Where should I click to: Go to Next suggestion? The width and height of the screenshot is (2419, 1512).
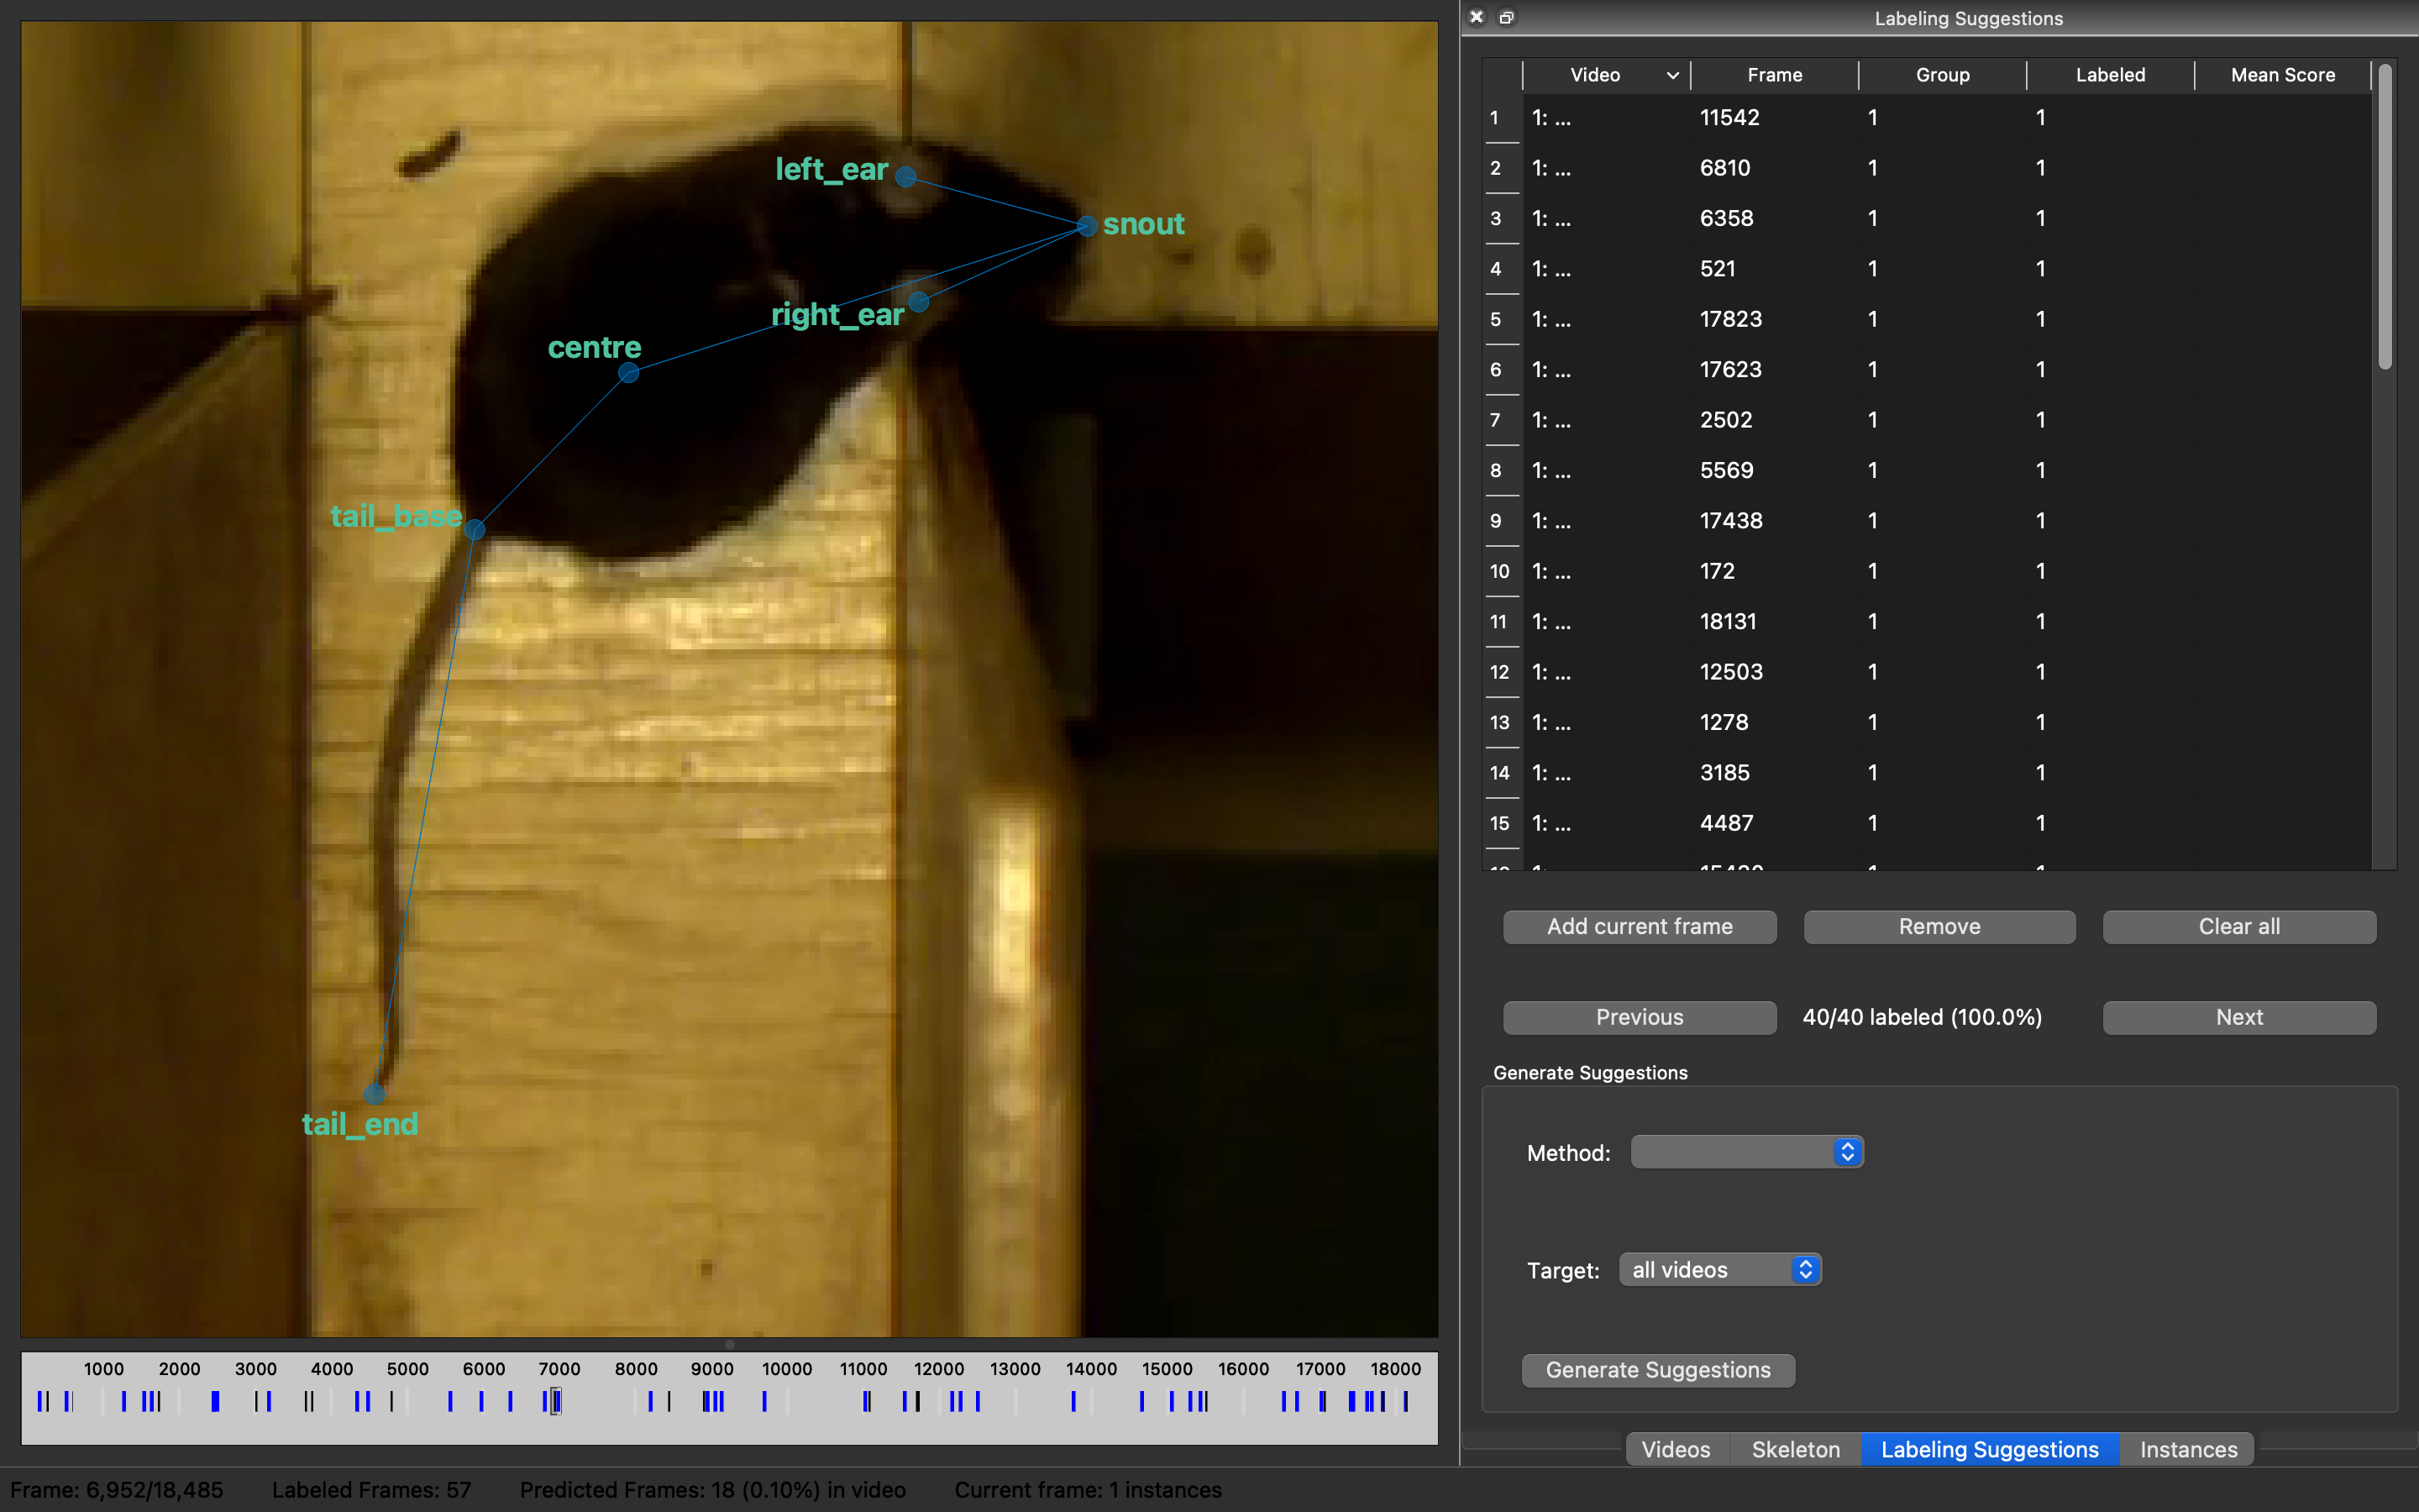tap(2238, 1017)
